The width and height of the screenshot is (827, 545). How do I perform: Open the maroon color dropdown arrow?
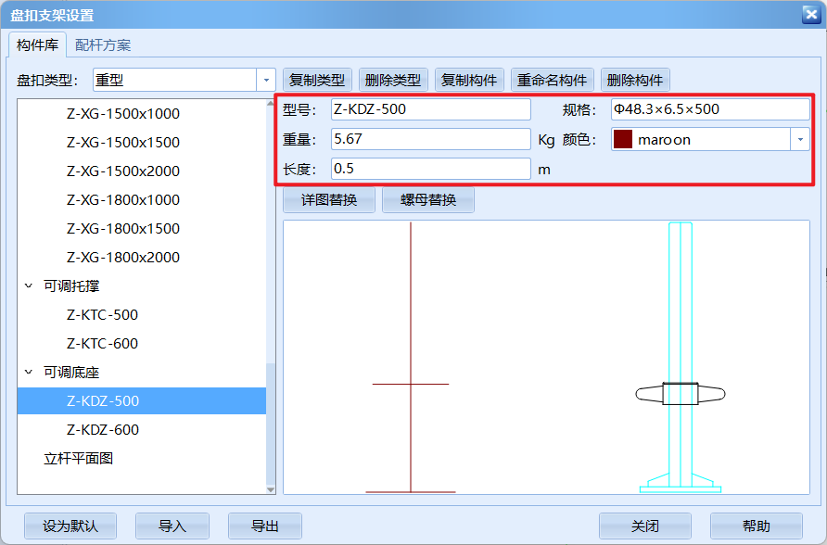tap(799, 140)
